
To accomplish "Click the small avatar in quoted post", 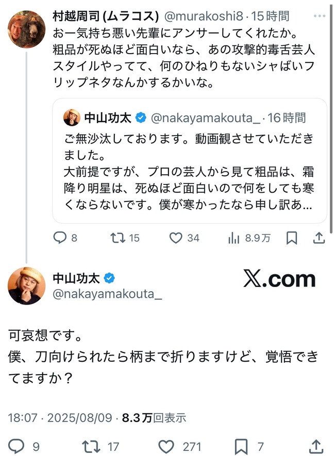I will coord(72,117).
